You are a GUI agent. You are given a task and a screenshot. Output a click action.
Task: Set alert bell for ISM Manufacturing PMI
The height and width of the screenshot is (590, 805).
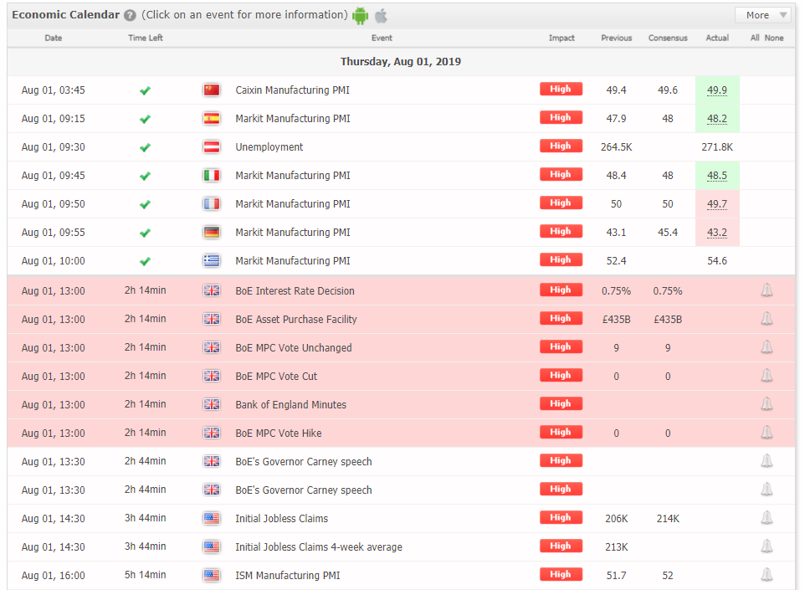click(x=767, y=575)
